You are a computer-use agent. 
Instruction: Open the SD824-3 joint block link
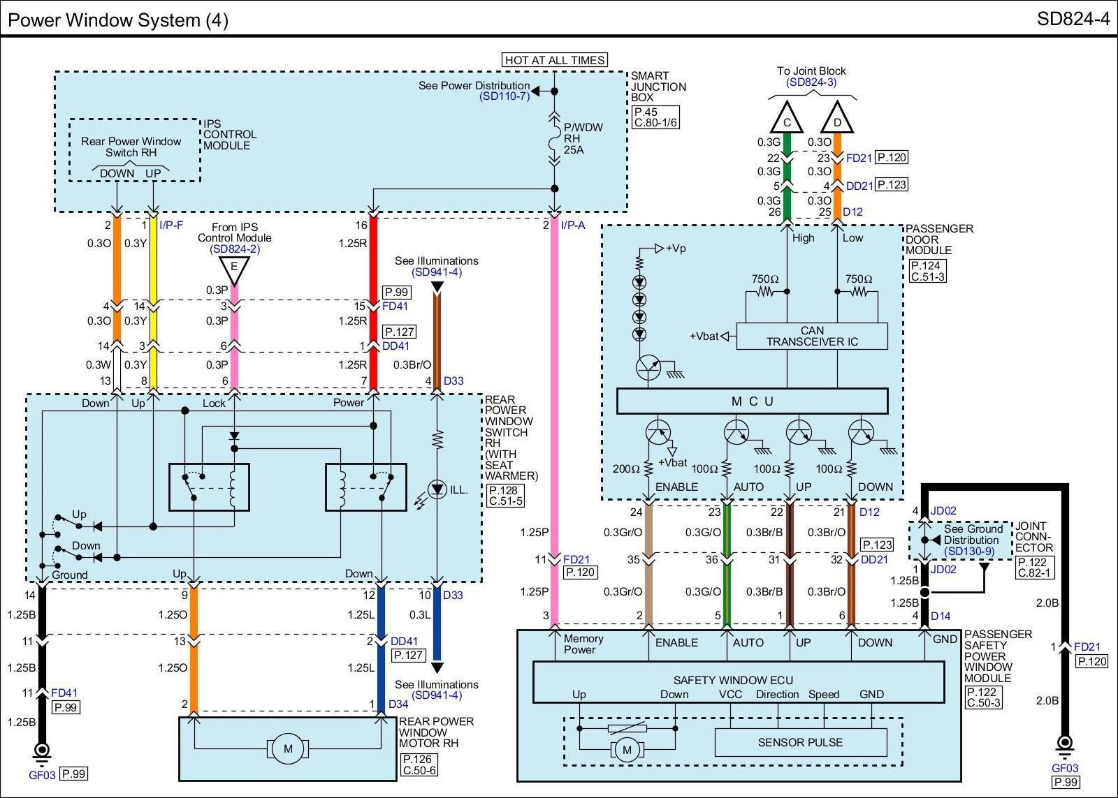(x=811, y=82)
